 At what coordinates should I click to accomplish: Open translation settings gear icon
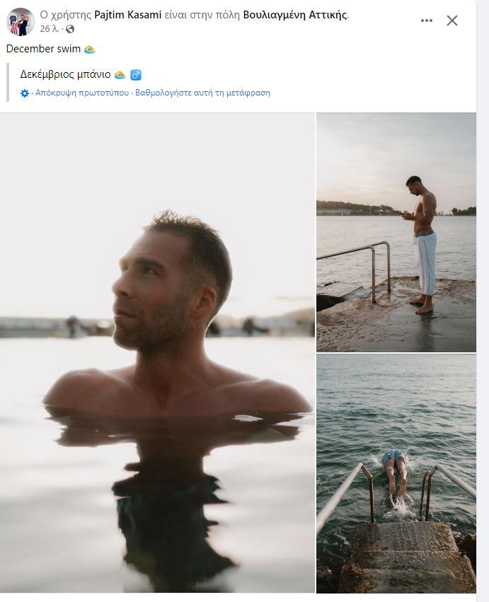point(25,93)
